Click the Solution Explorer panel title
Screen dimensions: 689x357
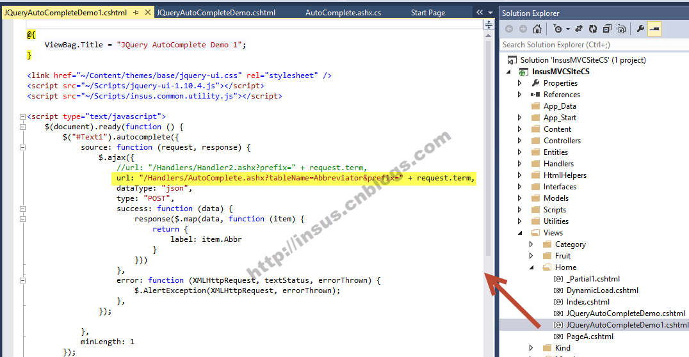[x=530, y=13]
